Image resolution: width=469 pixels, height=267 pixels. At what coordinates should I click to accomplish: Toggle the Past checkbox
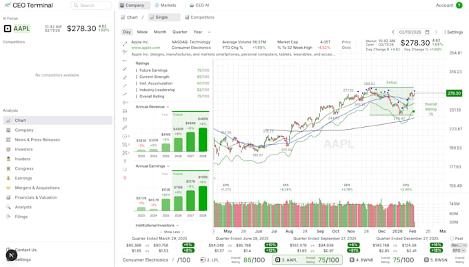[x=452, y=239]
